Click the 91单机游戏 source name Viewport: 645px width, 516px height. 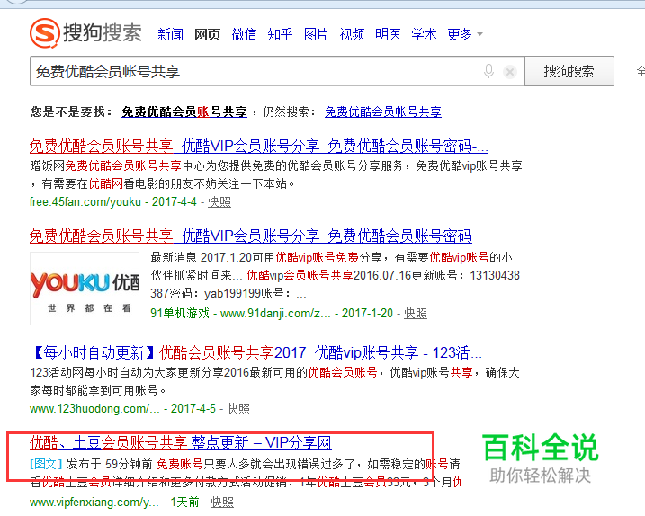click(180, 314)
